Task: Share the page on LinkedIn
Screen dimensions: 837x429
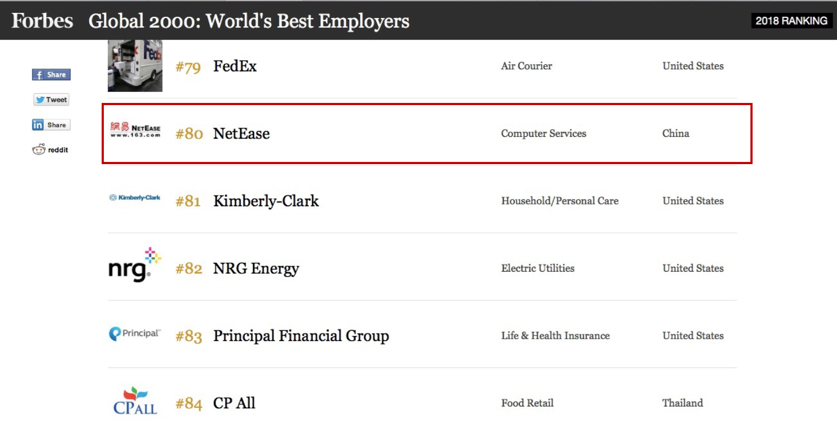Action: click(51, 125)
